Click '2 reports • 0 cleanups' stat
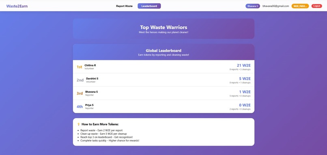327x155 pixels. click(240, 109)
